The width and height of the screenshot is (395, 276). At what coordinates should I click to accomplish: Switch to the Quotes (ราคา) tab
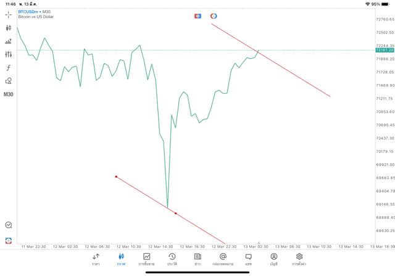tap(96, 259)
